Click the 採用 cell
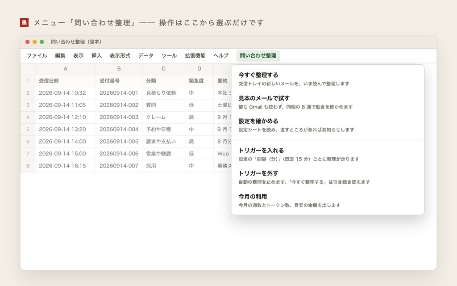This screenshot has height=286, width=457. click(x=163, y=166)
